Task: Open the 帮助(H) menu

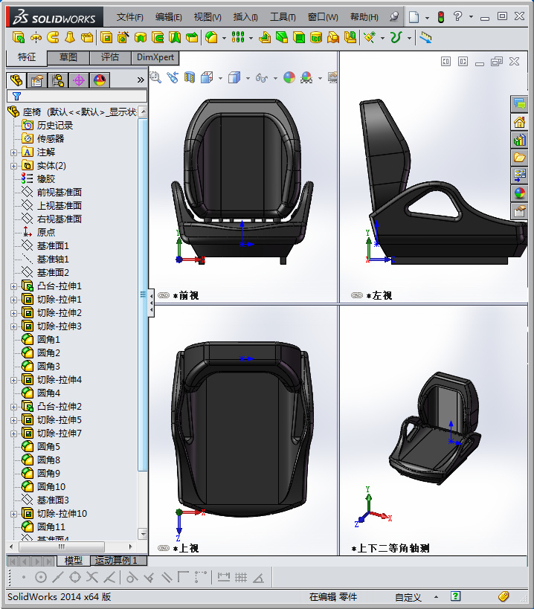Action: tap(364, 16)
